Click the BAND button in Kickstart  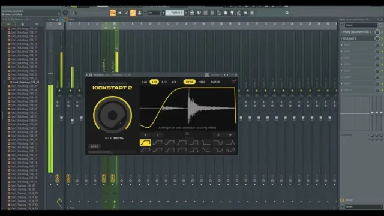pos(94,146)
